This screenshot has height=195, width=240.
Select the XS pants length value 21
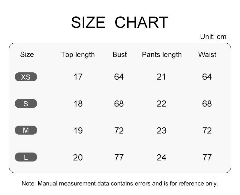coord(161,77)
